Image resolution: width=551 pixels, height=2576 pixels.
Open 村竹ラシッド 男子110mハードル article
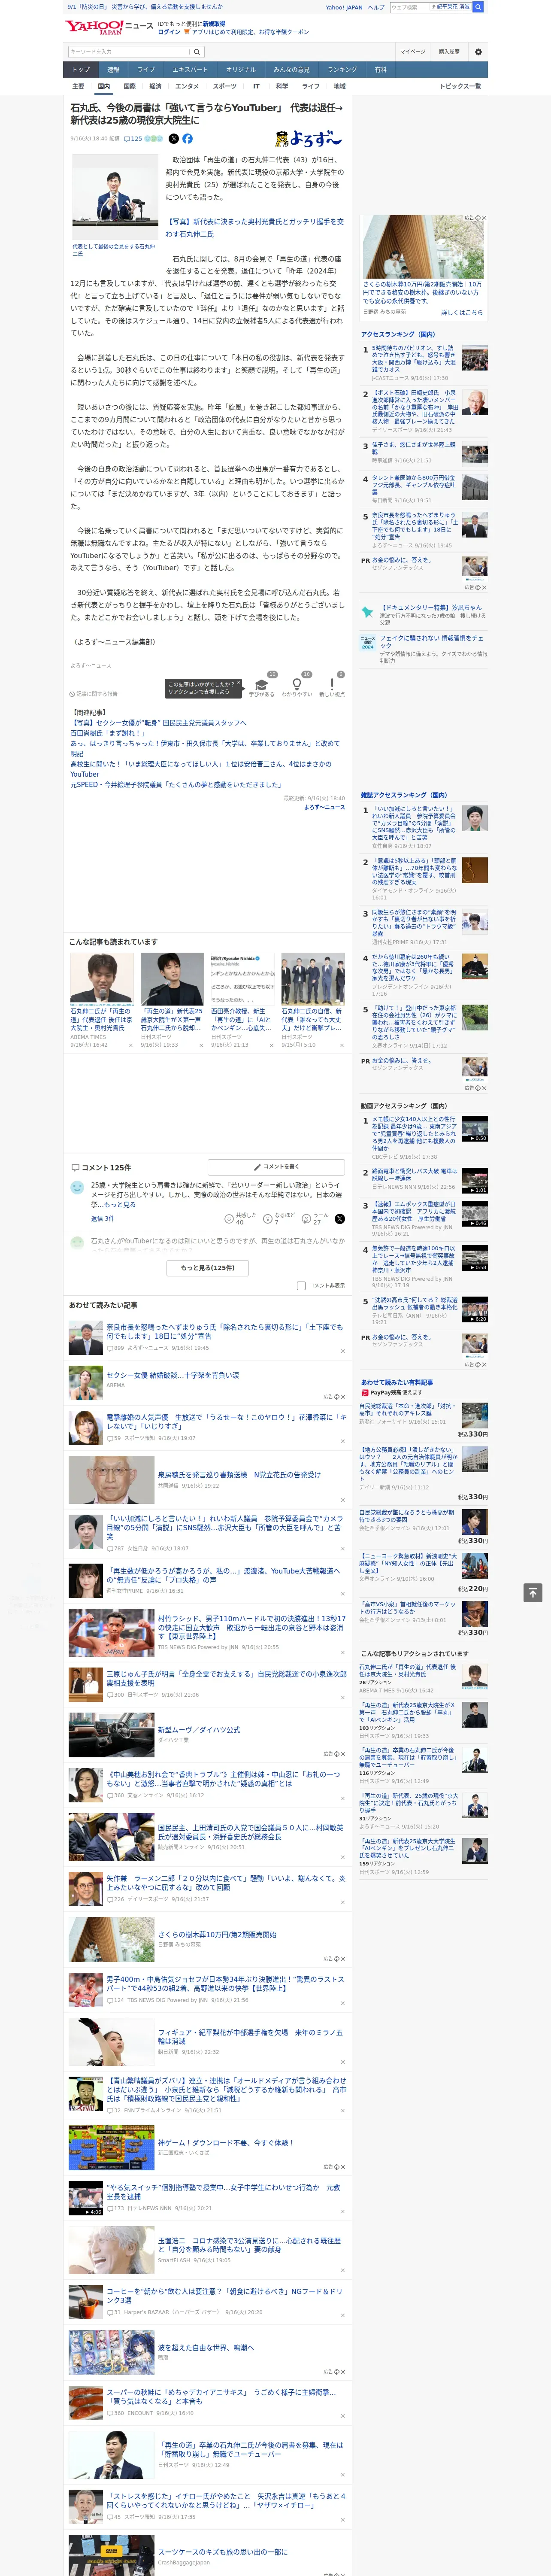coord(251,1627)
